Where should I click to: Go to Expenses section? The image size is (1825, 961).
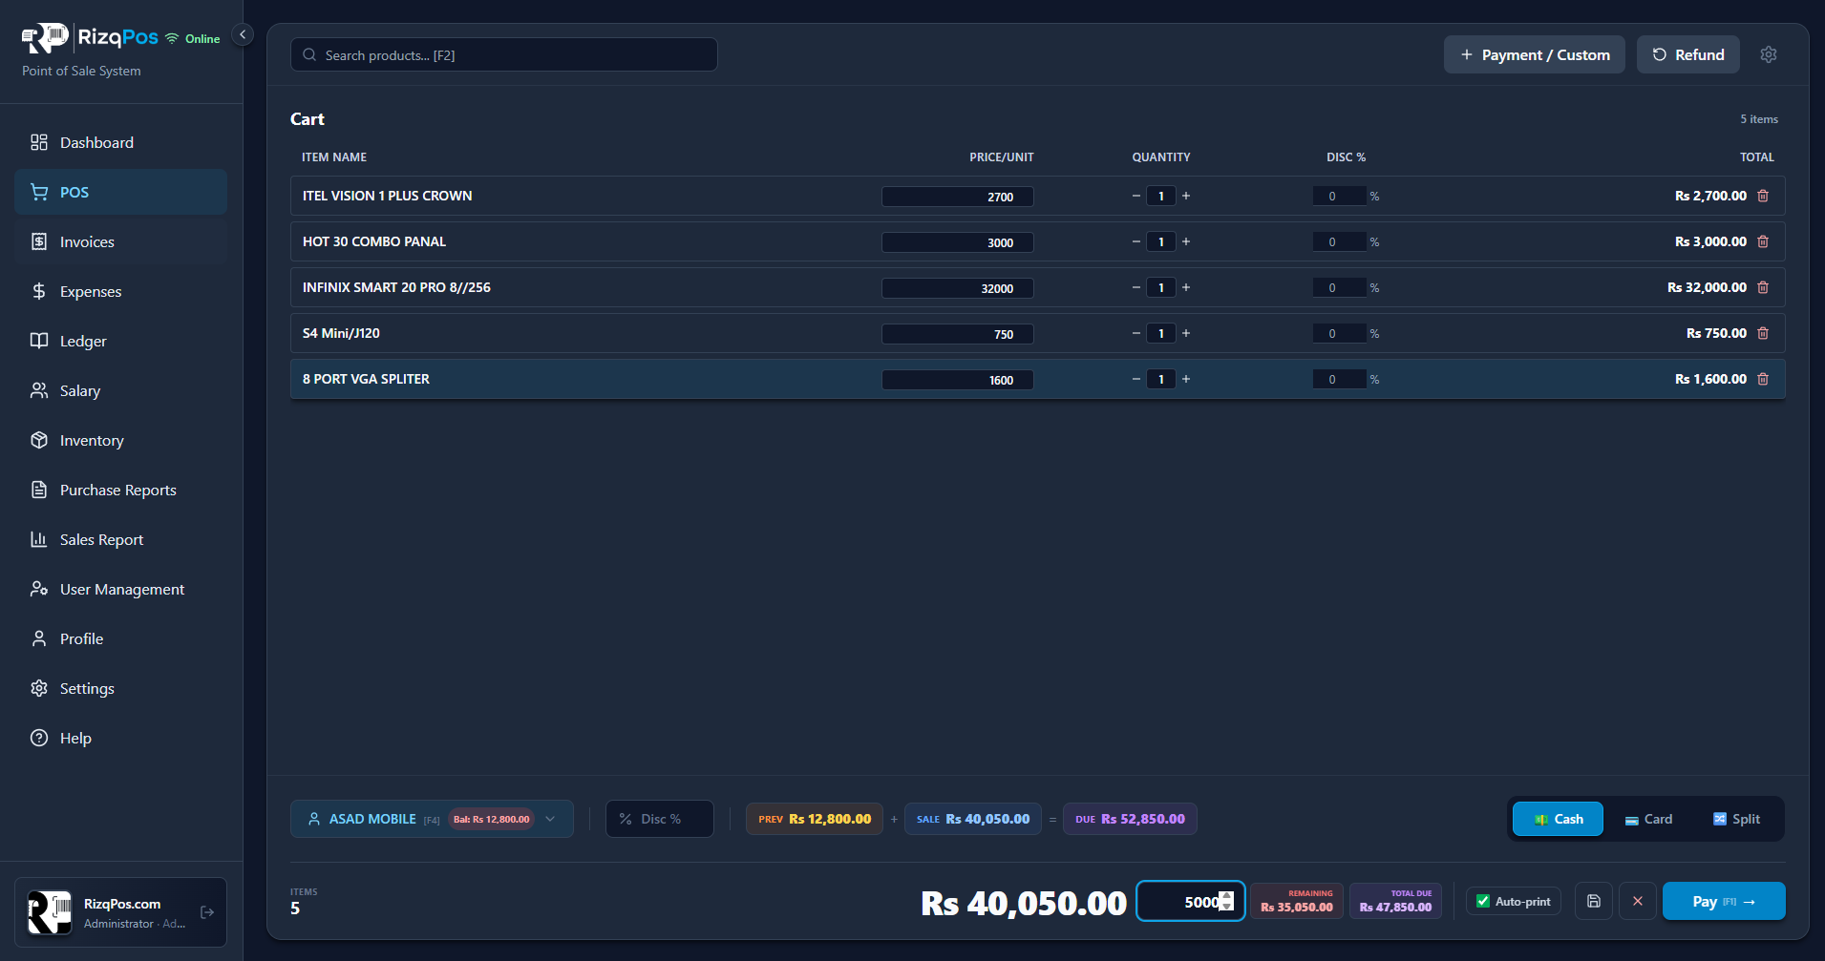[x=120, y=291]
